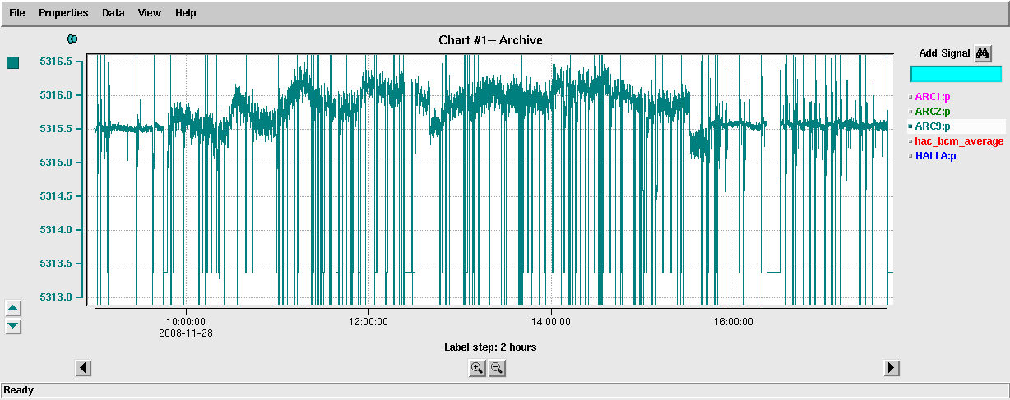Click the down arrow axis shift button
Image resolution: width=1010 pixels, height=400 pixels.
[x=13, y=326]
